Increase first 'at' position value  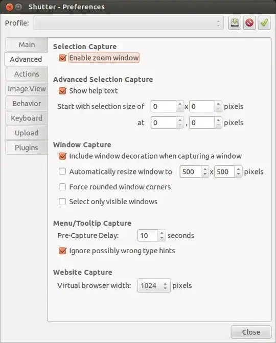tap(180, 120)
